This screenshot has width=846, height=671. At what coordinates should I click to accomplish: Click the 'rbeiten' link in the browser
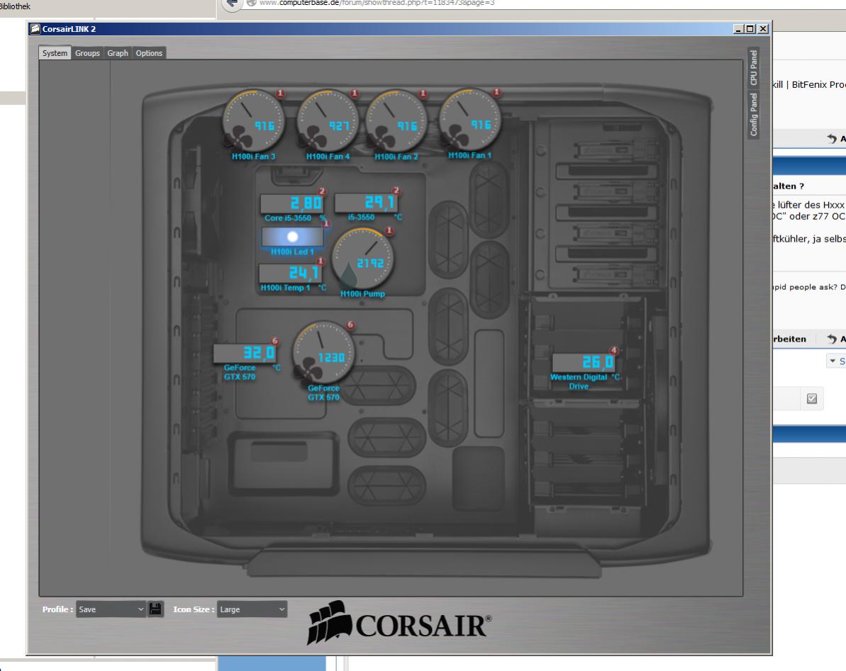click(x=789, y=339)
